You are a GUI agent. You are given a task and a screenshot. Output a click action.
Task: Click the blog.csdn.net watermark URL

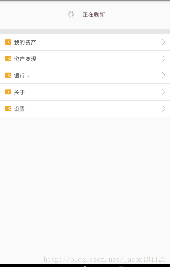tap(105, 259)
